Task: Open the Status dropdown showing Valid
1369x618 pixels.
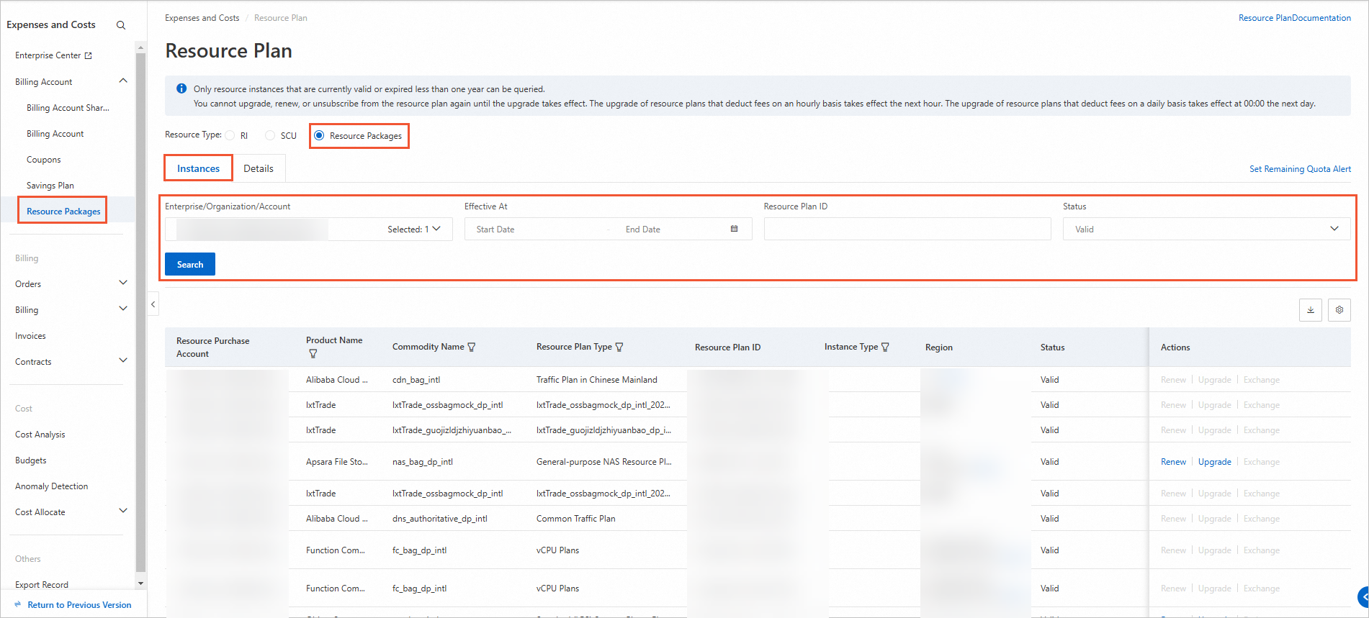Action: (1206, 229)
